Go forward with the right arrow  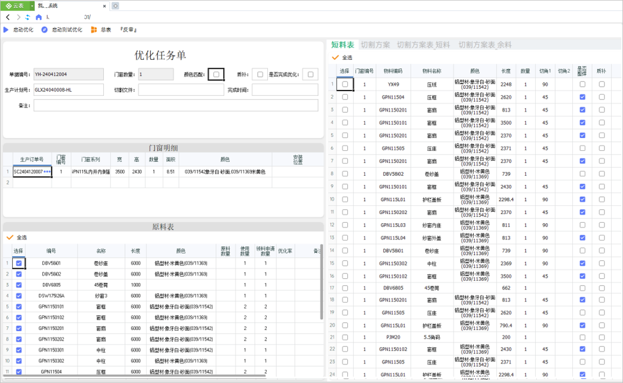19,17
